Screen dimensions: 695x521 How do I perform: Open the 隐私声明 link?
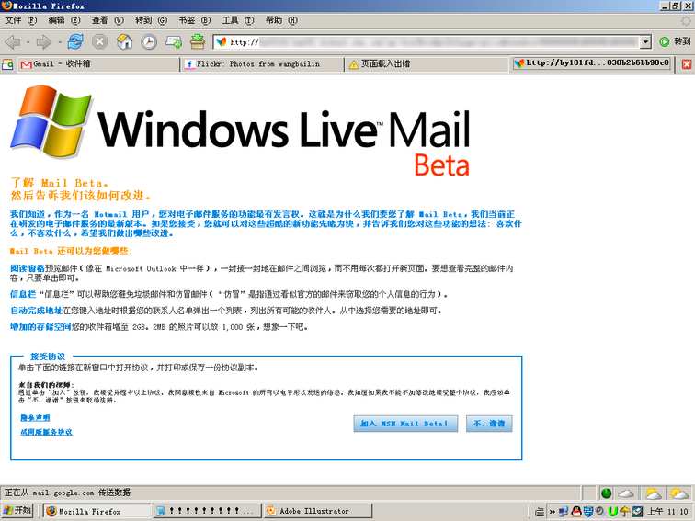[35, 418]
